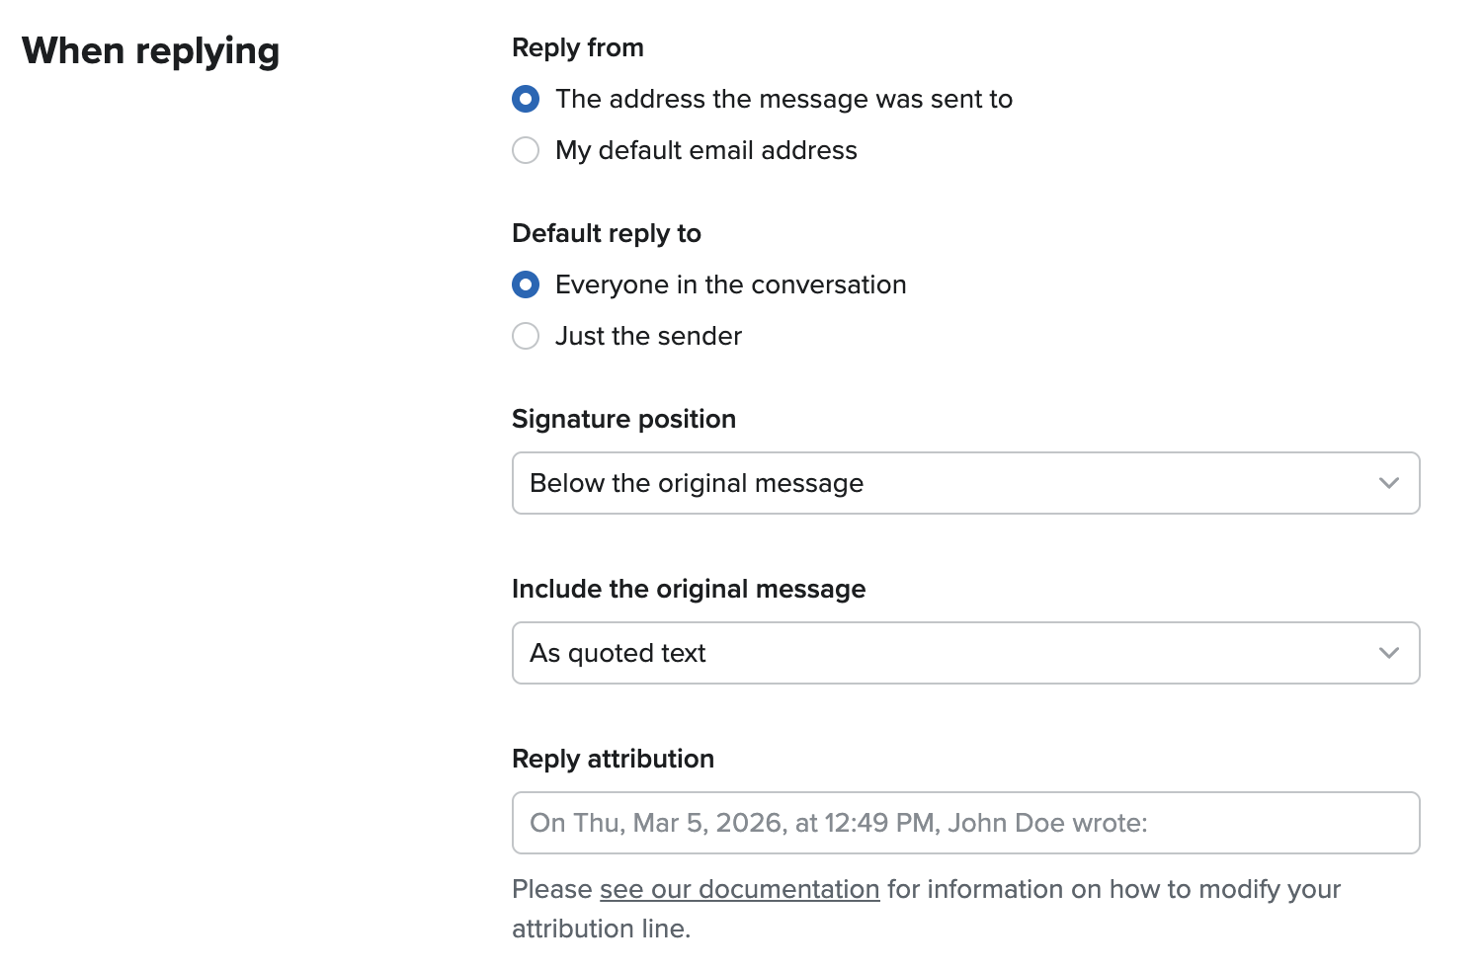The width and height of the screenshot is (1484, 970).
Task: Click 'The address the message was sent to' text
Action: pos(783,99)
